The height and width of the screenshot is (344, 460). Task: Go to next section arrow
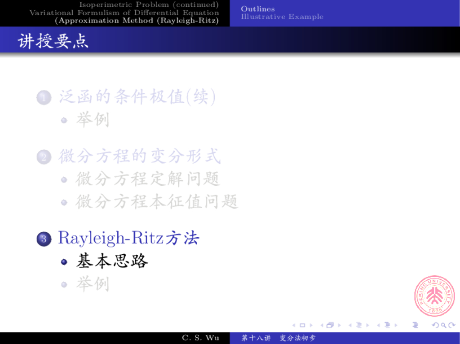(396, 325)
